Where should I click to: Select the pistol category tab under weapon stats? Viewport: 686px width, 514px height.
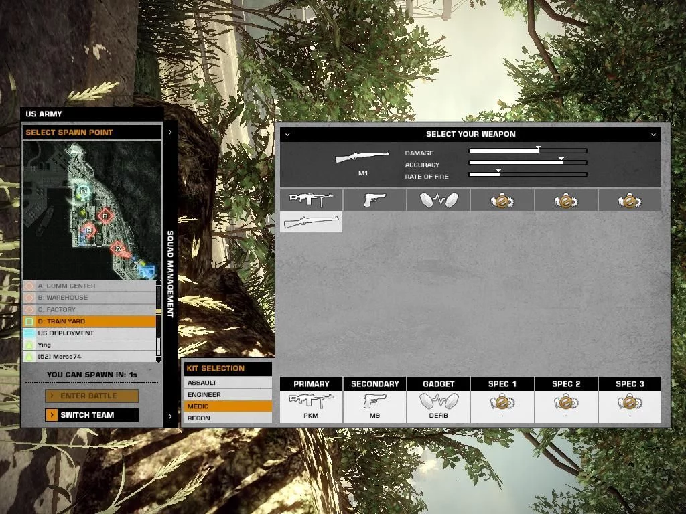(x=375, y=199)
